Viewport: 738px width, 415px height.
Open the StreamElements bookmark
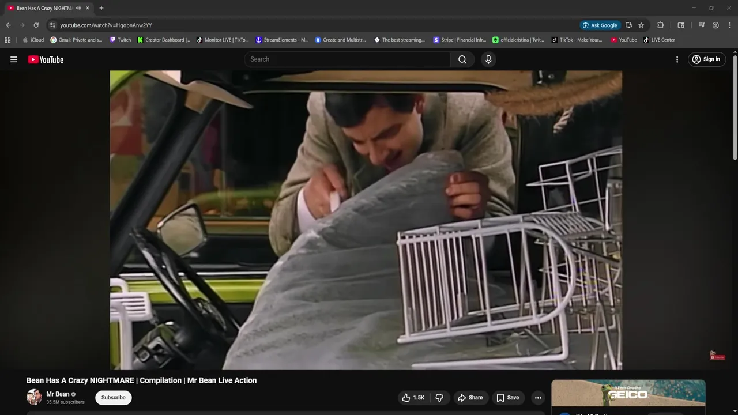(x=282, y=40)
